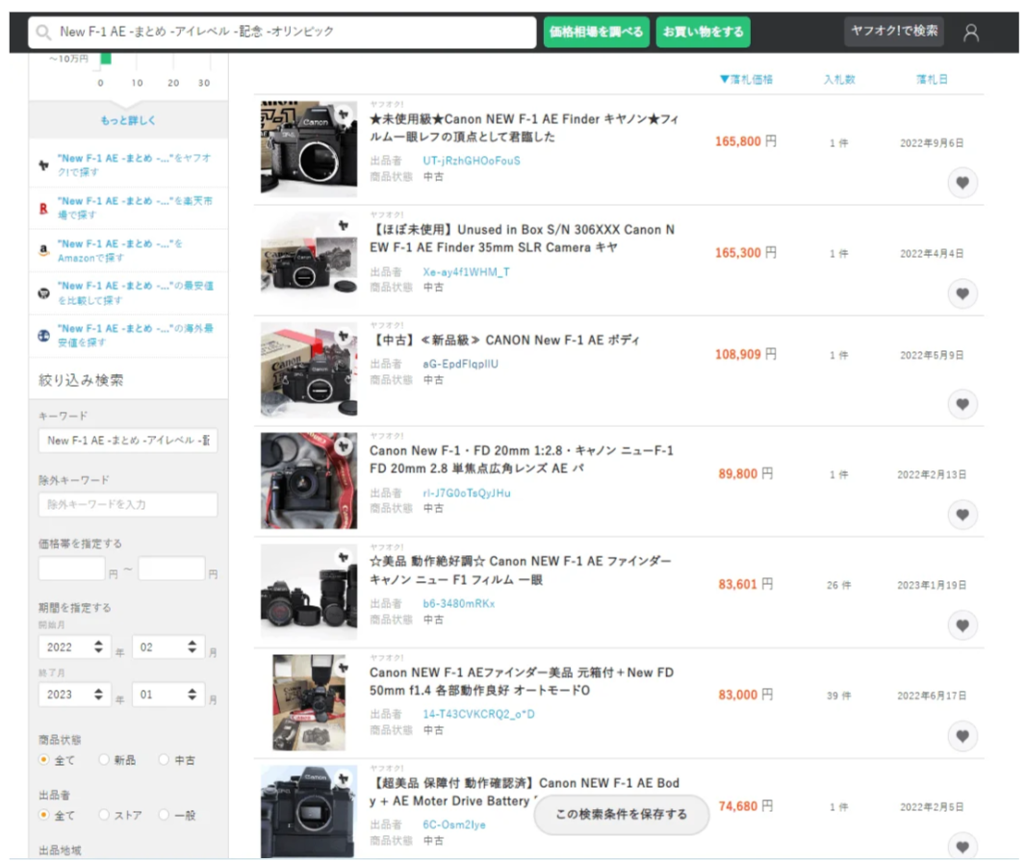Image resolution: width=1026 pixels, height=861 pixels.
Task: Click Rakuten icon in sidebar links
Action: 44,208
